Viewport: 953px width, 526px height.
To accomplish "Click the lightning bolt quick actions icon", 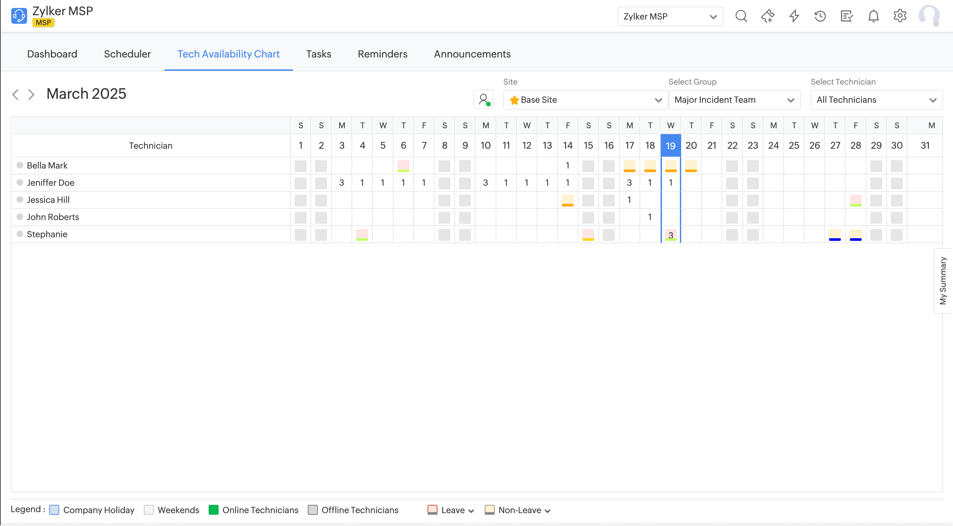I will coord(794,16).
